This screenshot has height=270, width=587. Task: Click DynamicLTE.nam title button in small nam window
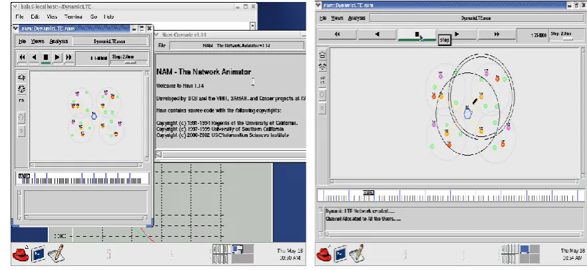(x=110, y=42)
